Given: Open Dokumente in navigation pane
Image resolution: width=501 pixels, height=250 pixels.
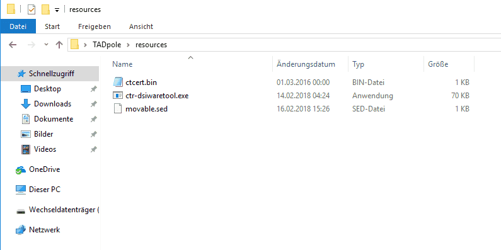Looking at the screenshot, I should (54, 119).
